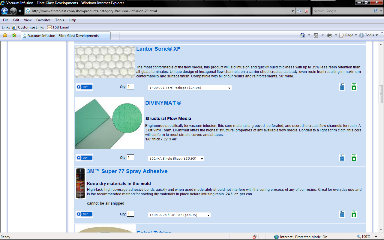Click the Links toolbar label
The image size is (384, 240).
(x=6, y=27)
